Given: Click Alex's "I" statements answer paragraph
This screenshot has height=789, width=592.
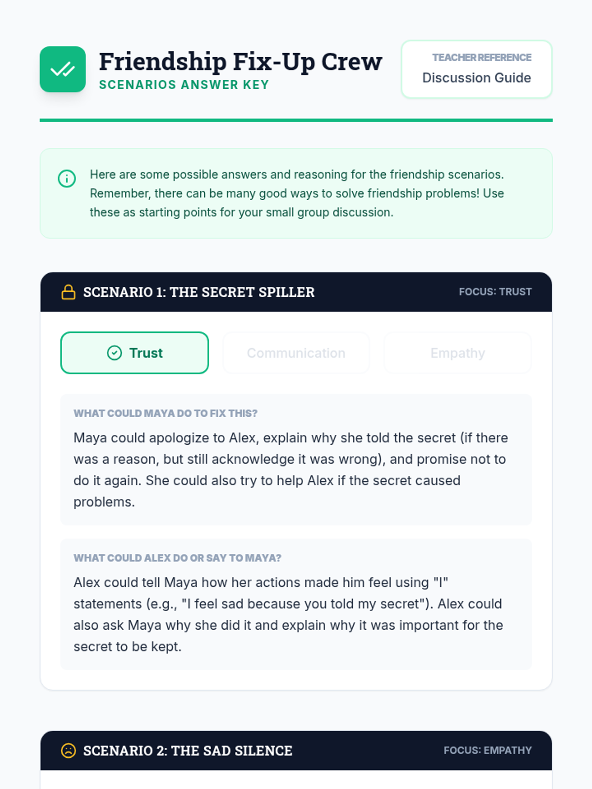Looking at the screenshot, I should coord(288,614).
